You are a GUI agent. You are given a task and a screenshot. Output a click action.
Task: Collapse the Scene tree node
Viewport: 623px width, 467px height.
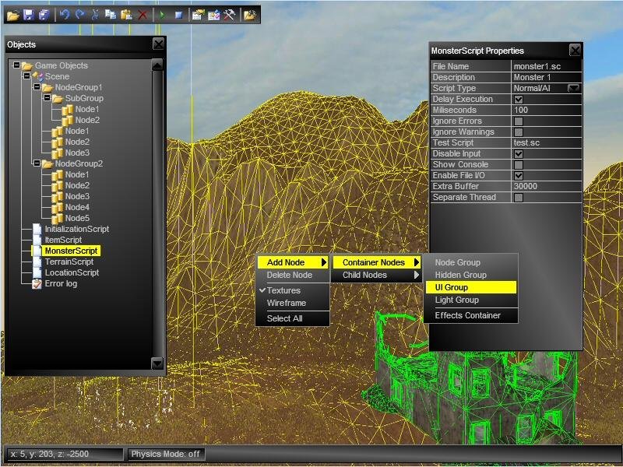coord(26,75)
